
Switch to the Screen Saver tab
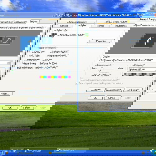click(x=7, y=22)
